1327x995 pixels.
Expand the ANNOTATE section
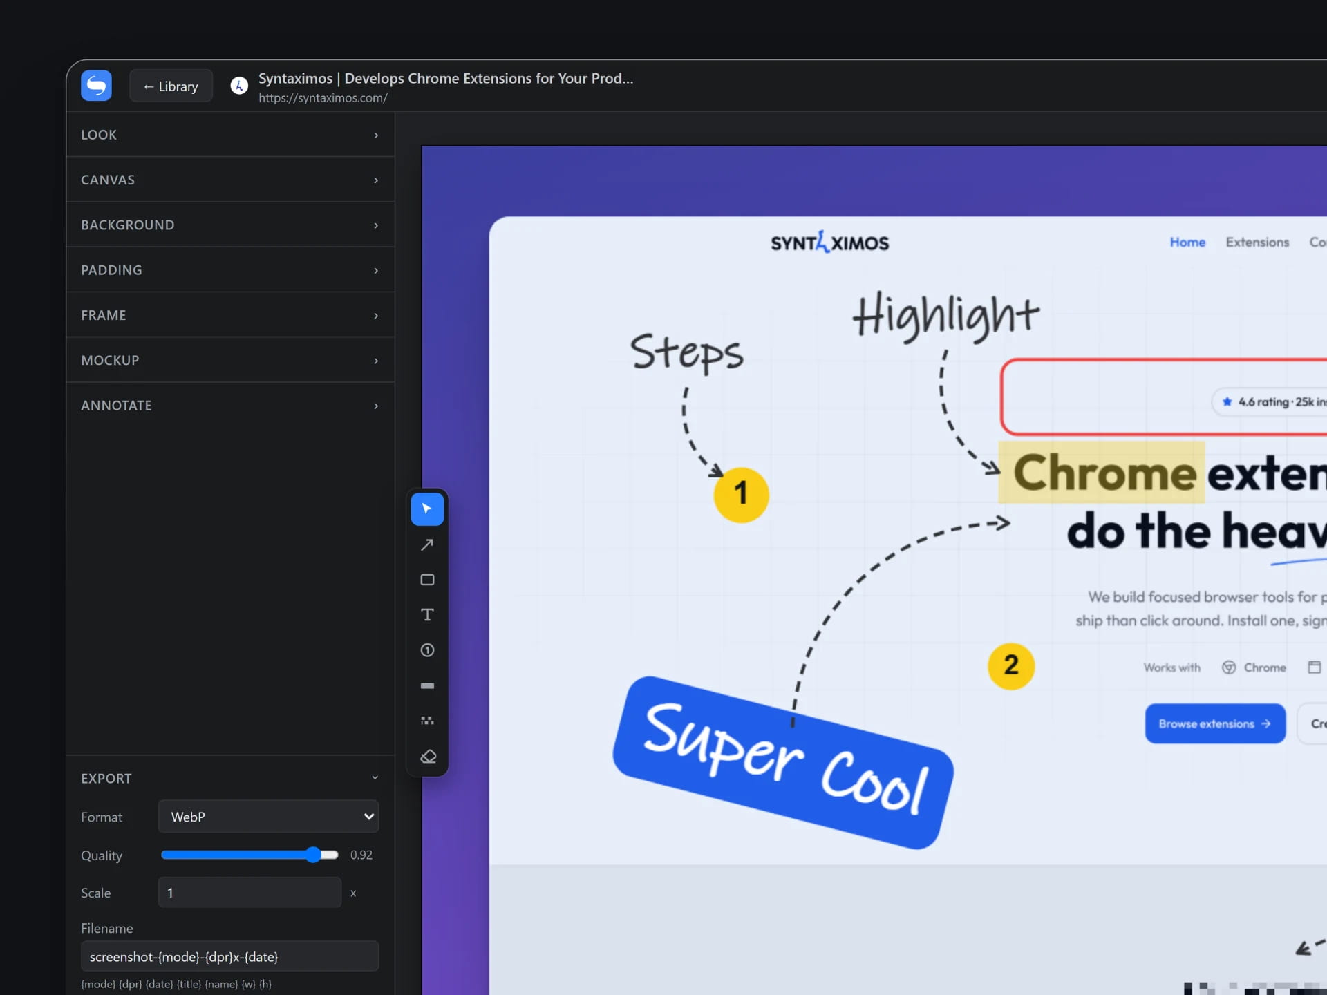coord(230,405)
